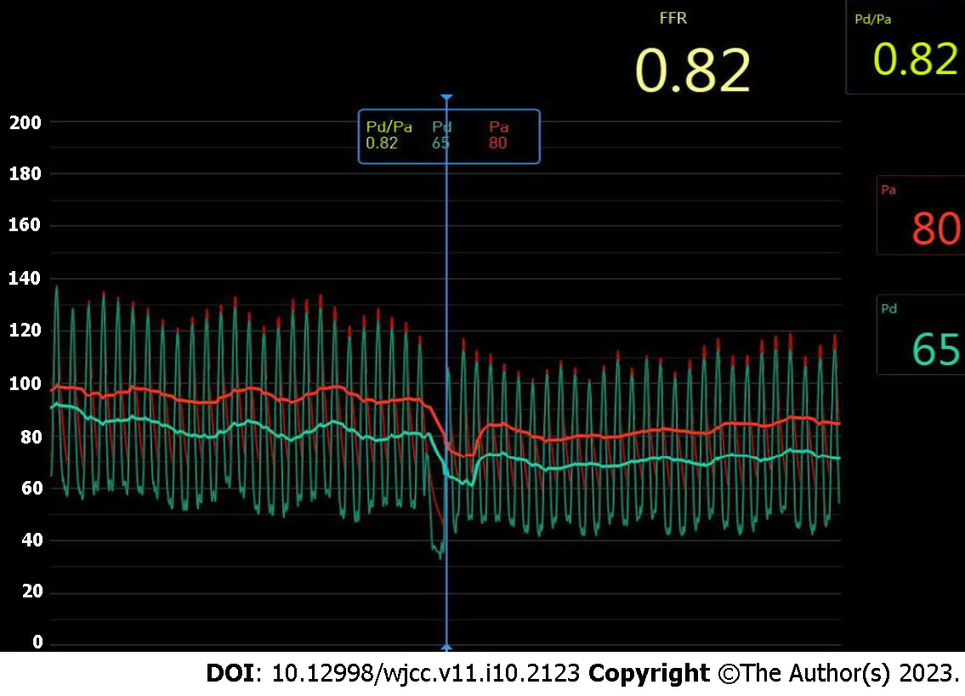Click the Copyright ©The Author(s) 2023 text
This screenshot has height=696, width=965.
coord(774,673)
